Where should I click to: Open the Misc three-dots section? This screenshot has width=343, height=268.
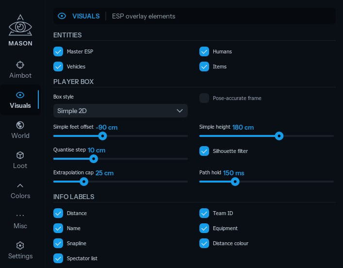pyautogui.click(x=20, y=216)
